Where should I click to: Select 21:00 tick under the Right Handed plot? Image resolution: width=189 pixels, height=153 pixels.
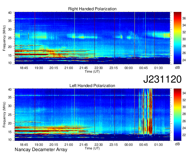[69, 68]
